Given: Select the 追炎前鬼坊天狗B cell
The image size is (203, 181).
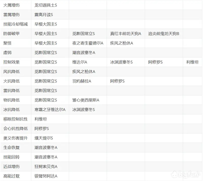Looking at the screenshot, I should pos(164,34).
